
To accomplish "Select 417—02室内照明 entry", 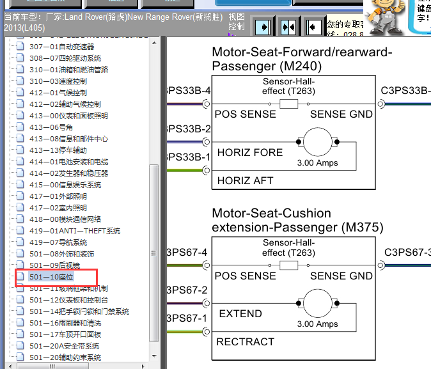I will click(58, 208).
